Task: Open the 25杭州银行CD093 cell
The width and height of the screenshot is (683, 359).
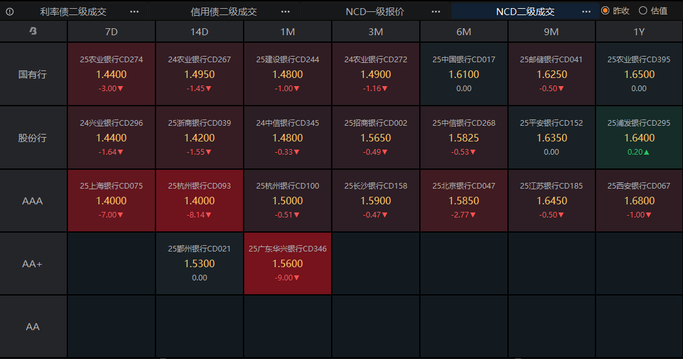Action: [200, 201]
